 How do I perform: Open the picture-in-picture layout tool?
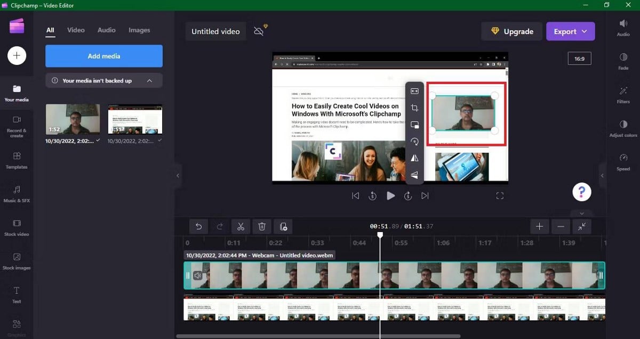tap(415, 125)
